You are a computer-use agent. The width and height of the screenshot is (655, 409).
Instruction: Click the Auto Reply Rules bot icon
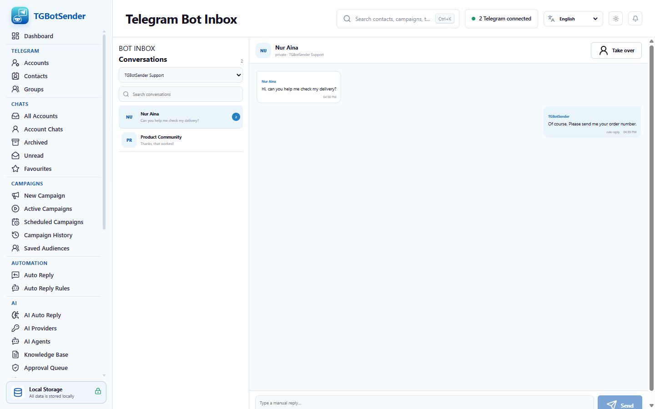point(15,288)
